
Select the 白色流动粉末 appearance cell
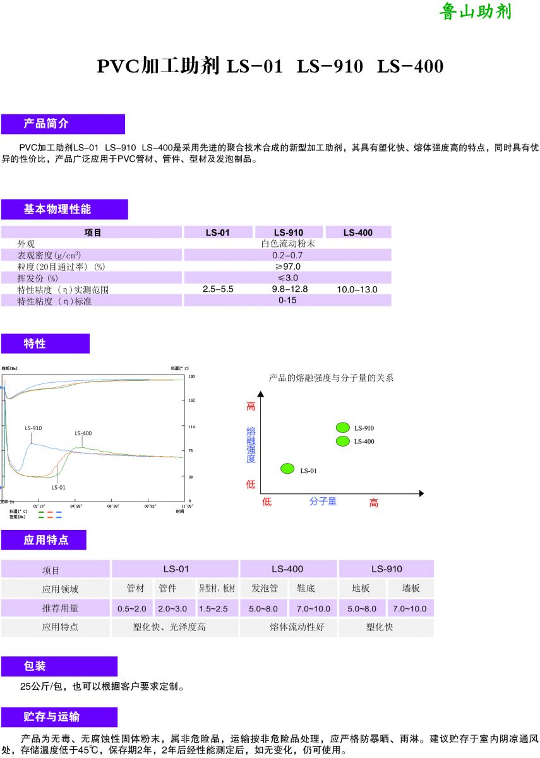[287, 243]
